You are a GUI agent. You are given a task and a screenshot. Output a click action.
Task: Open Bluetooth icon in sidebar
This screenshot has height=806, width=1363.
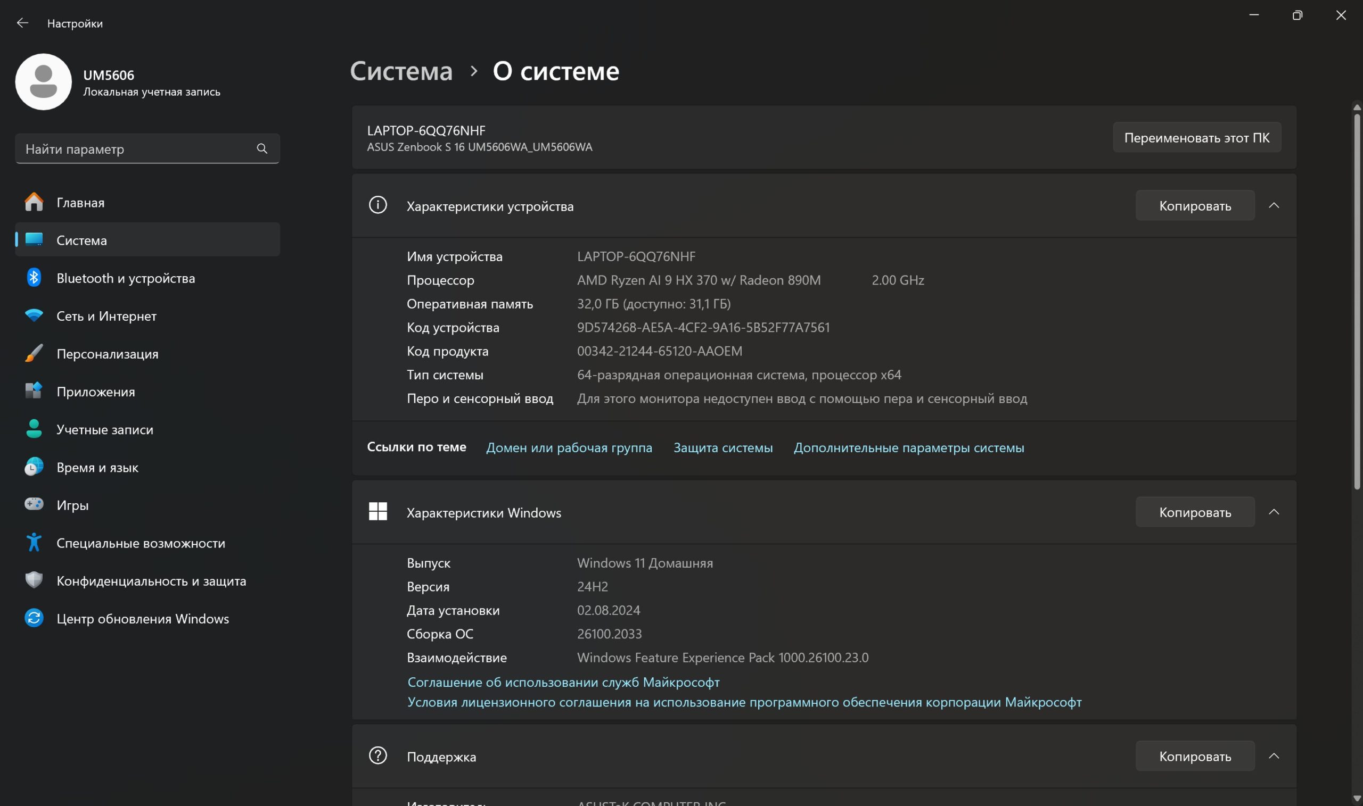pos(34,278)
